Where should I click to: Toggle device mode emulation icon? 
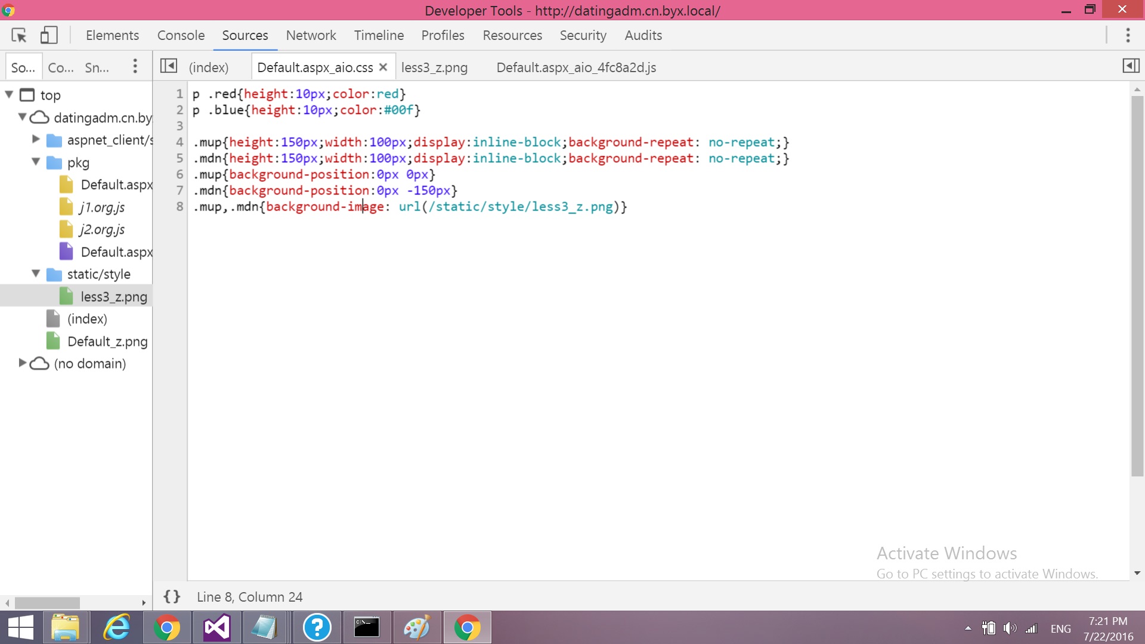[x=49, y=35]
